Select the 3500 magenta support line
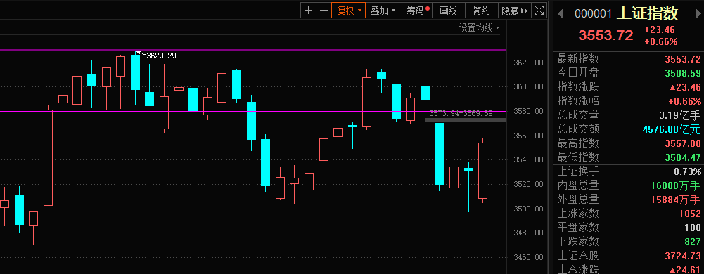 (x=253, y=209)
